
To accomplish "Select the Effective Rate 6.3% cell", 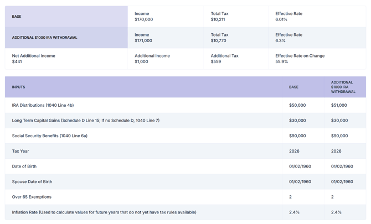I will [x=288, y=38].
